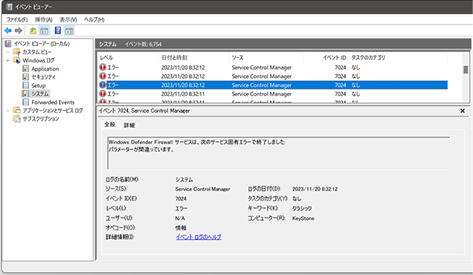The height and width of the screenshot is (275, 473).
Task: Open the ファイル(F) menu
Action: (17, 19)
